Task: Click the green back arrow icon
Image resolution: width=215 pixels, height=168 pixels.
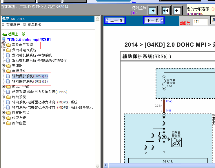Action: (4, 34)
